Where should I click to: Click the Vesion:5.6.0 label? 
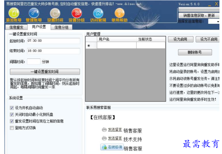[189, 4]
